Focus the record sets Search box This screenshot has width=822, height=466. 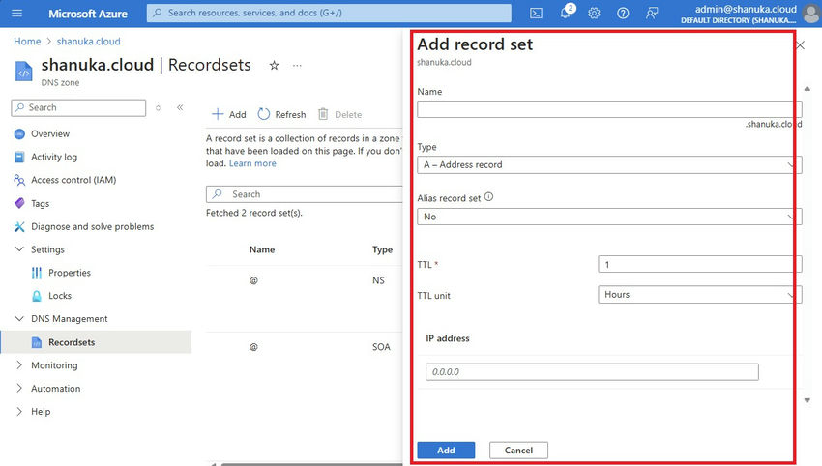click(304, 194)
